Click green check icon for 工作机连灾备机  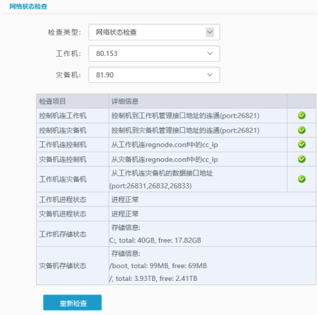click(302, 179)
